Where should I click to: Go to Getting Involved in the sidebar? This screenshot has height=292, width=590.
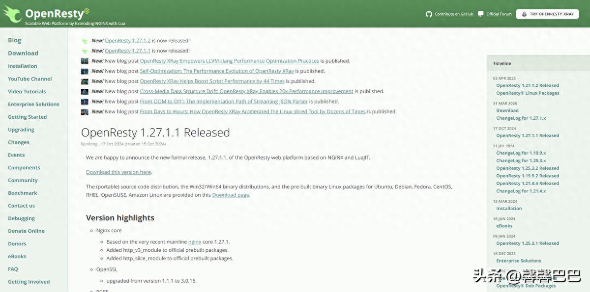[29, 282]
